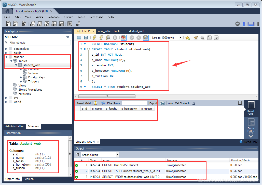Beautify the SQL script broom icon

(196, 38)
